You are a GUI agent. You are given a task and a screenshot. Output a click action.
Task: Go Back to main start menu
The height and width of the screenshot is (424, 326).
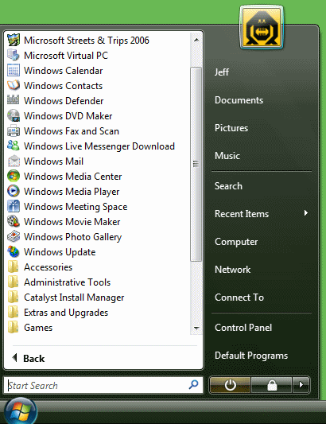click(x=29, y=359)
